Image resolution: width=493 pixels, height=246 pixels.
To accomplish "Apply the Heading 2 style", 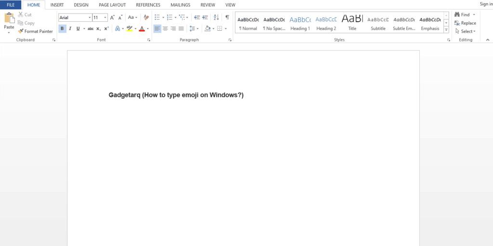I will tap(326, 23).
